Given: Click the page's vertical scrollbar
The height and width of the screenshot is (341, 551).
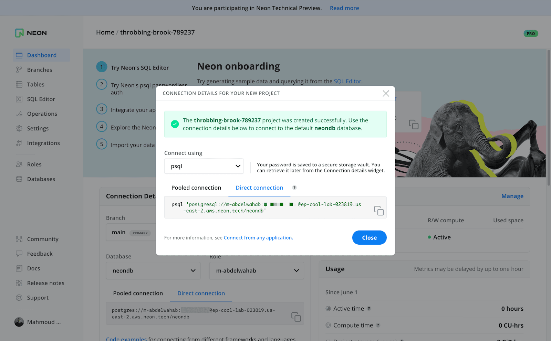Looking at the screenshot, I should point(549,117).
